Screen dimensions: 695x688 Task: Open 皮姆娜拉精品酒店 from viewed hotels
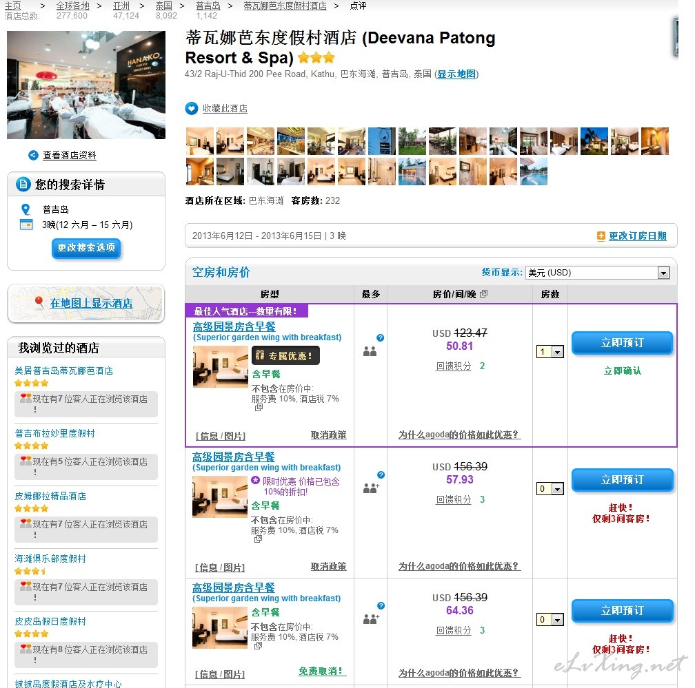pos(50,496)
